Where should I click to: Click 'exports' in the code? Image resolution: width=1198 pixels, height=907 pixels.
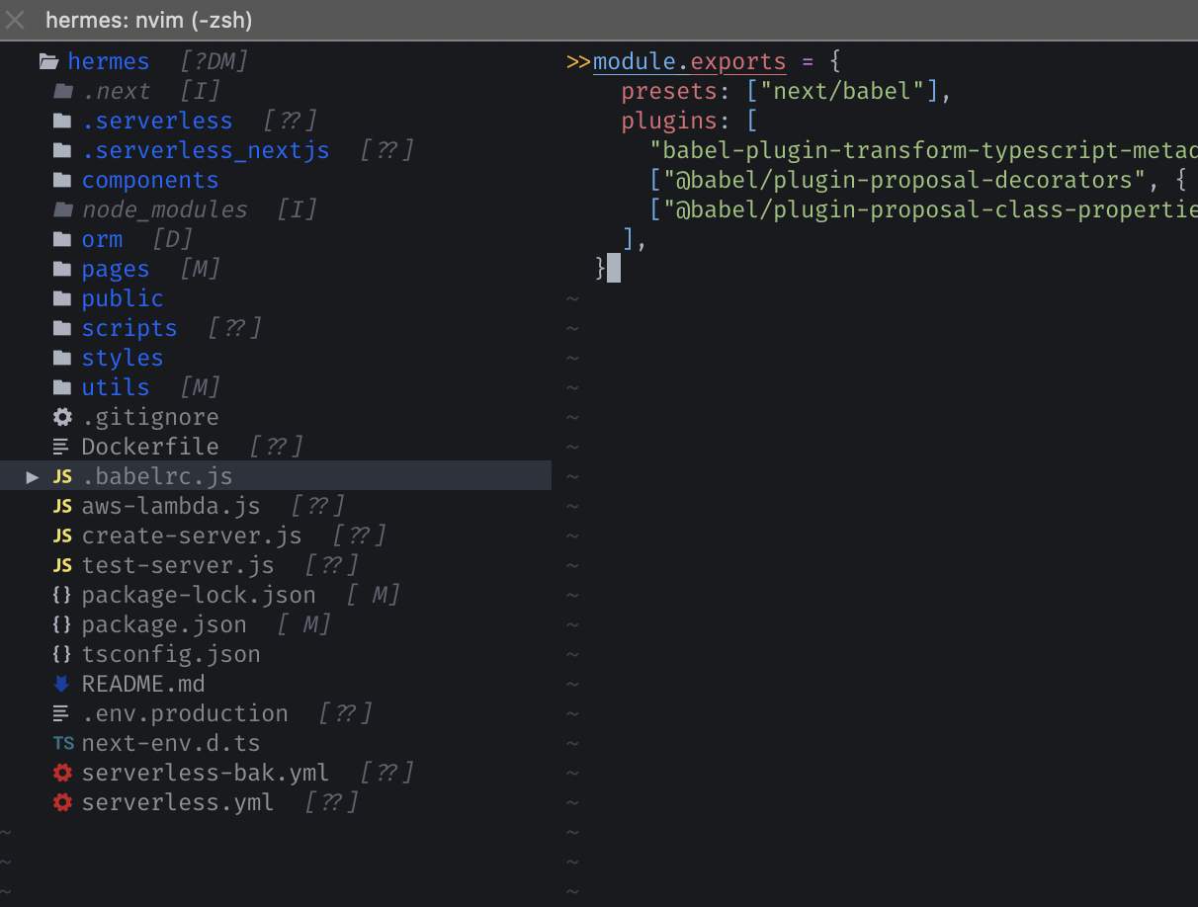pyautogui.click(x=738, y=61)
